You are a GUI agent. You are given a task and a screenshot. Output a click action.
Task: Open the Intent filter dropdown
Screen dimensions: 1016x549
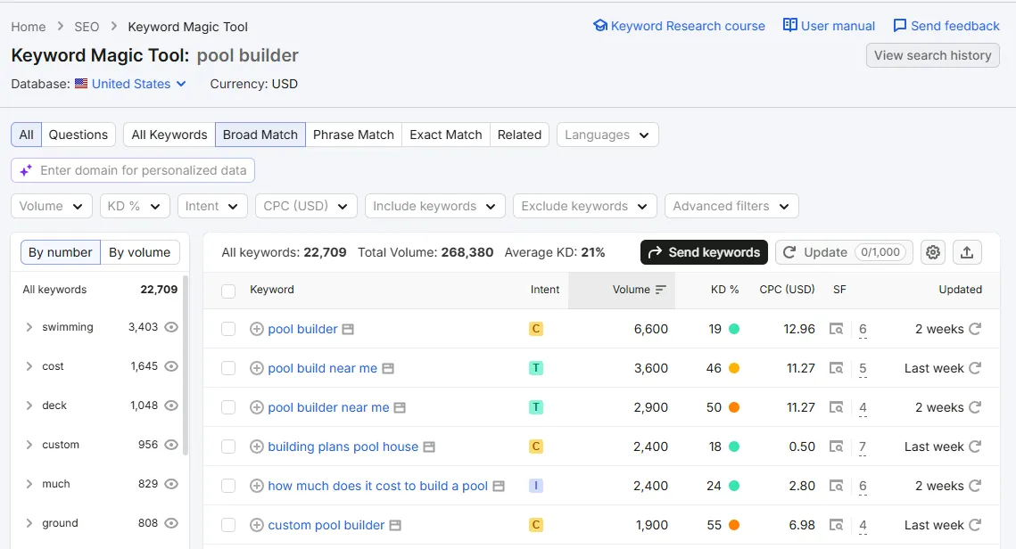click(212, 206)
